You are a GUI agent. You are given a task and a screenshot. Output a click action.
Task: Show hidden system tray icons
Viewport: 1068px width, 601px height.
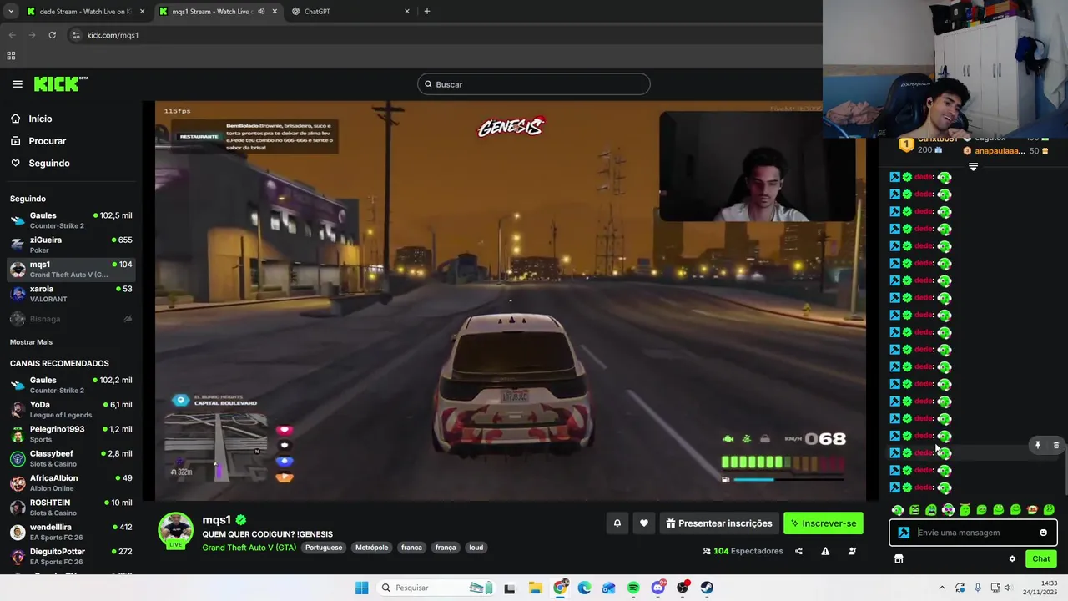tap(942, 588)
